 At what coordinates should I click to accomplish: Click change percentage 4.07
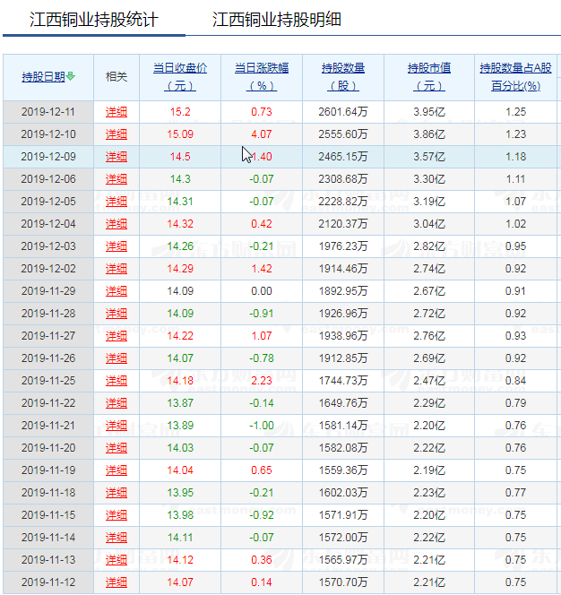(x=262, y=134)
